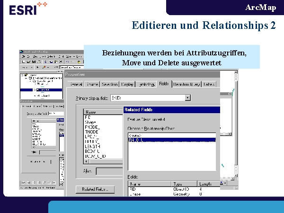Select the Labels tab
The width and height of the screenshot is (284, 213).
click(210, 84)
